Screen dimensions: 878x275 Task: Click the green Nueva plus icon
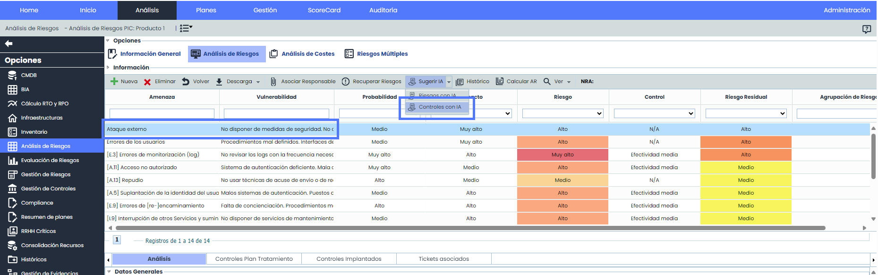114,81
